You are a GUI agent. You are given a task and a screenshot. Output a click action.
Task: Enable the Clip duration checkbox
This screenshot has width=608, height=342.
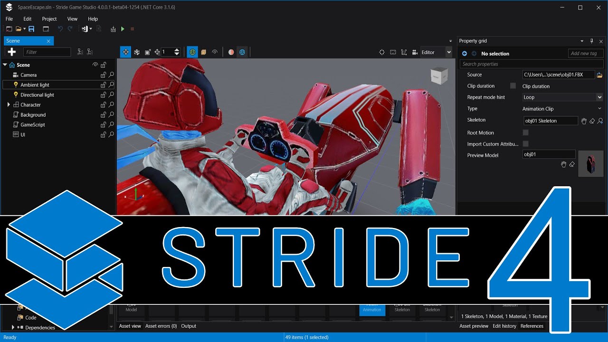[x=513, y=86]
